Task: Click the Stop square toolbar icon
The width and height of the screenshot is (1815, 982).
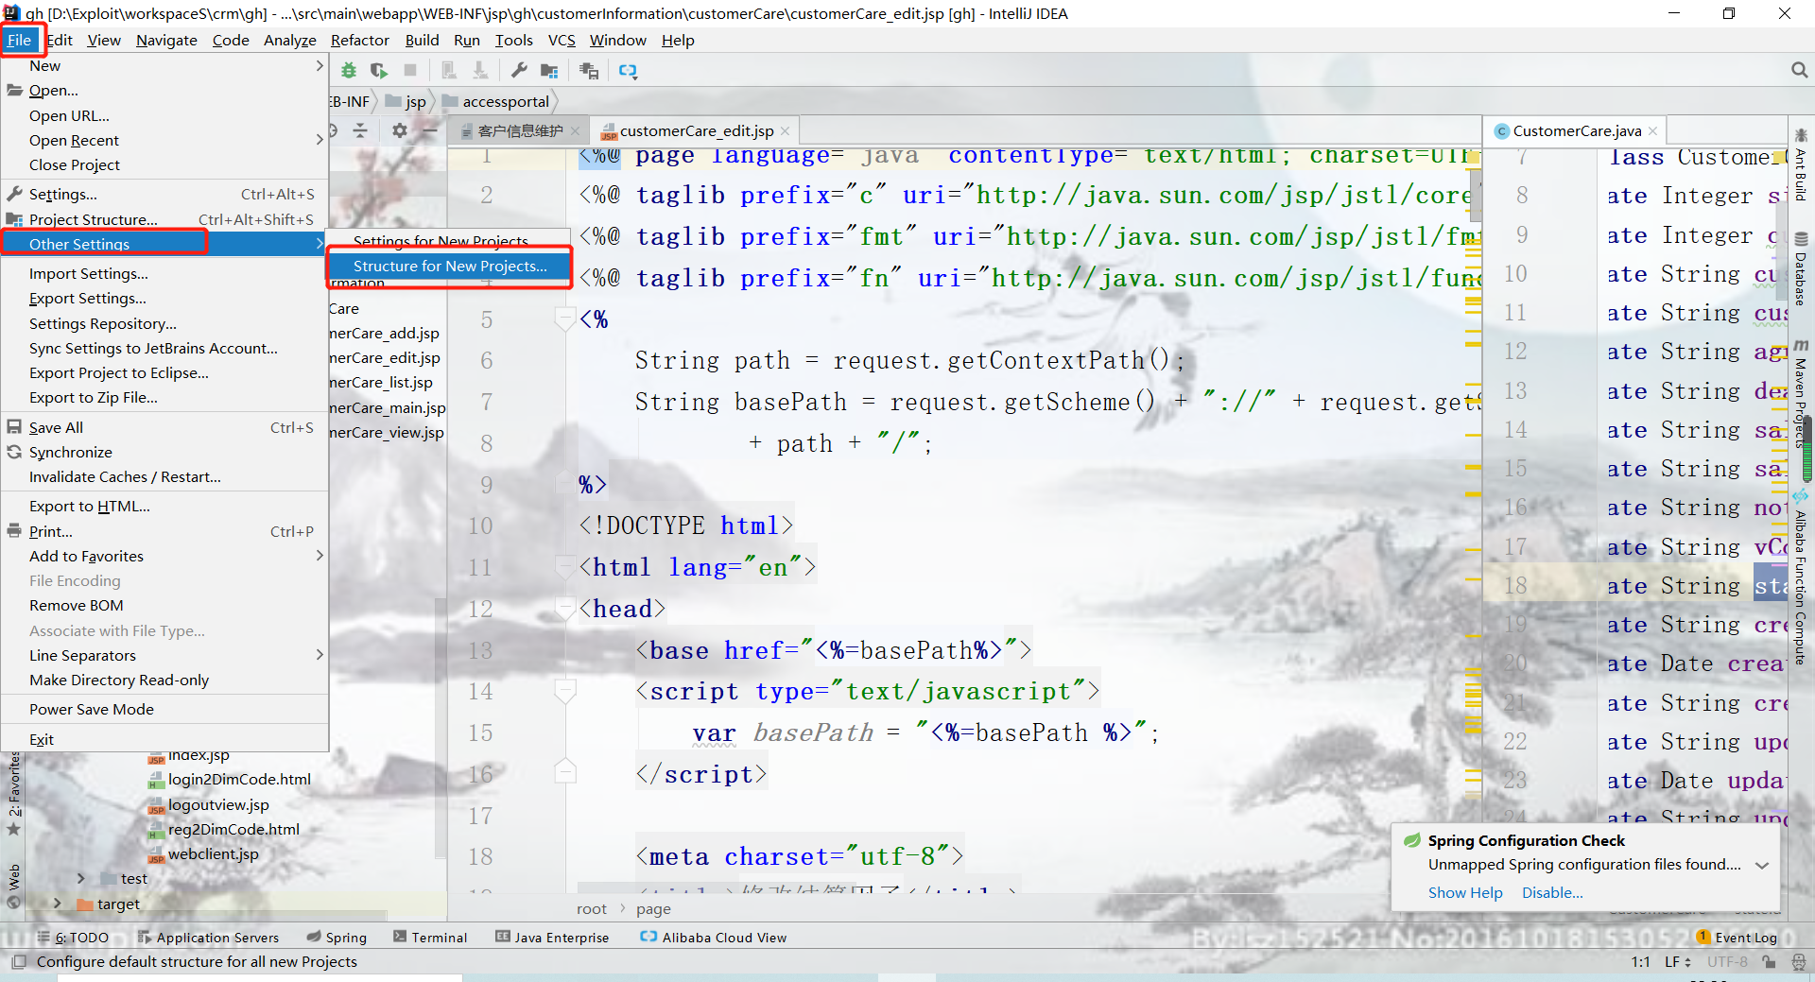Action: click(x=410, y=71)
